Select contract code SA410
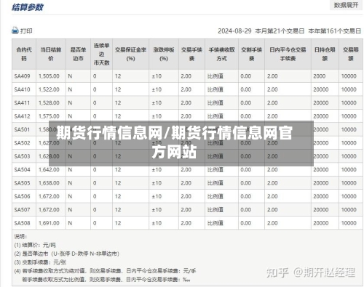Viewport: 364px width, 287px height. 22,89
